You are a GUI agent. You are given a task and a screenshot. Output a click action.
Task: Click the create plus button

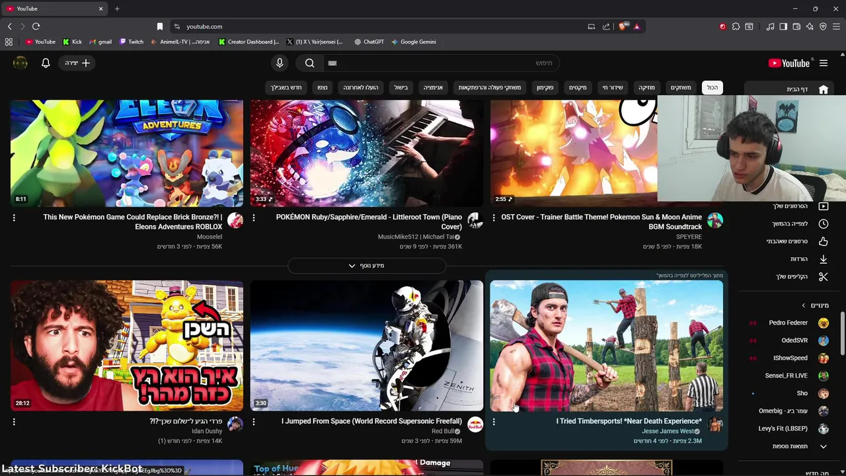pos(77,63)
